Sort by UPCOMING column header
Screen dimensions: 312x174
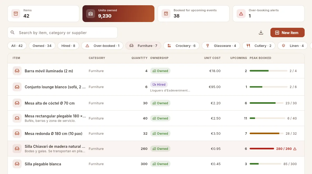(x=238, y=58)
